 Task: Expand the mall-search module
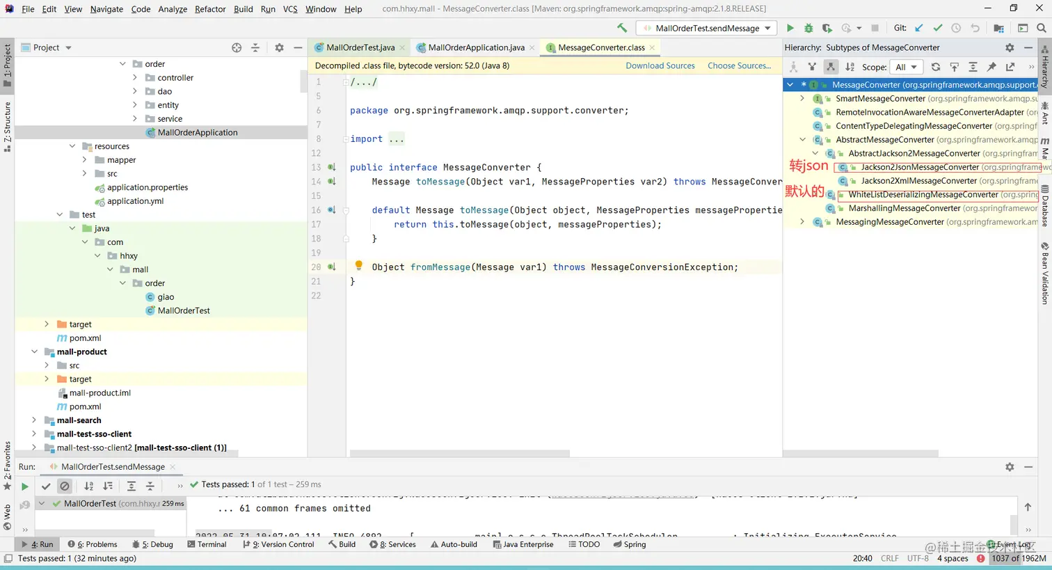click(x=34, y=420)
